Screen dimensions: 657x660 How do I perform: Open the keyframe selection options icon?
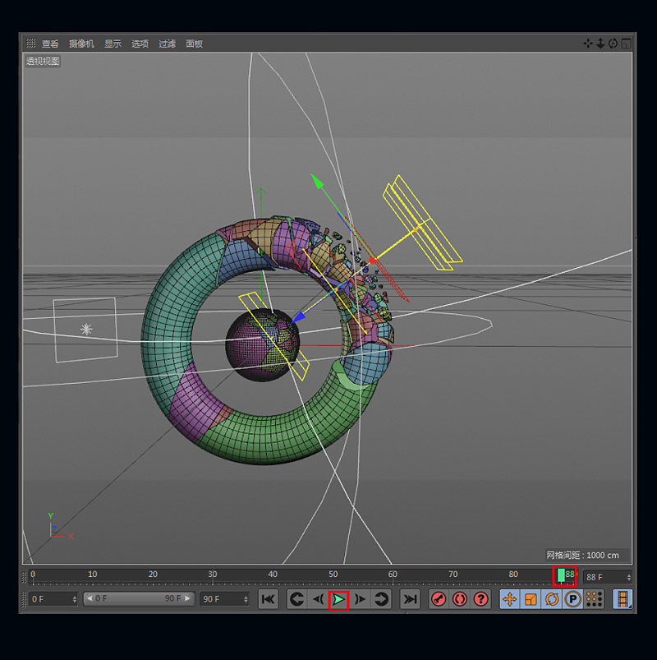tap(480, 599)
